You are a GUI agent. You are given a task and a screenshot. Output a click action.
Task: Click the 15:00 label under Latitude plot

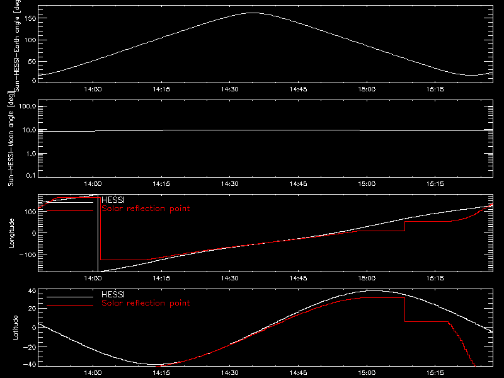(367, 373)
